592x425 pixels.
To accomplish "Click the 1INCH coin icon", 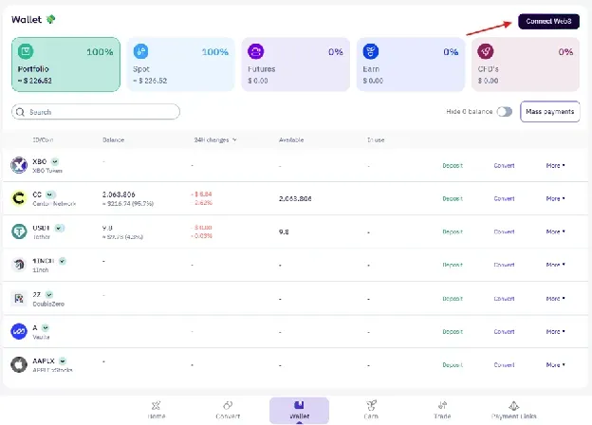I will (x=19, y=265).
